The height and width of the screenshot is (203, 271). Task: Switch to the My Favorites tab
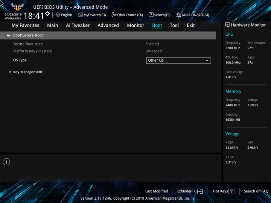[x=26, y=26]
